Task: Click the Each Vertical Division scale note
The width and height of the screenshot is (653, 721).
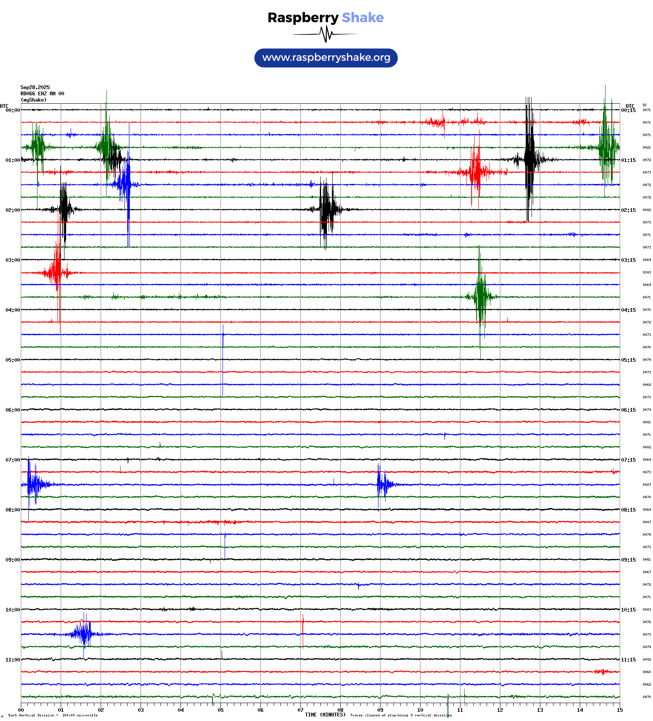Action: pos(53,716)
